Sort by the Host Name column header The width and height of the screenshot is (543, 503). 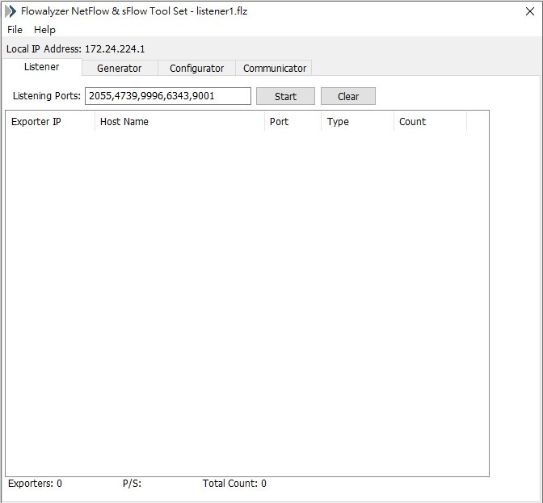click(x=179, y=122)
